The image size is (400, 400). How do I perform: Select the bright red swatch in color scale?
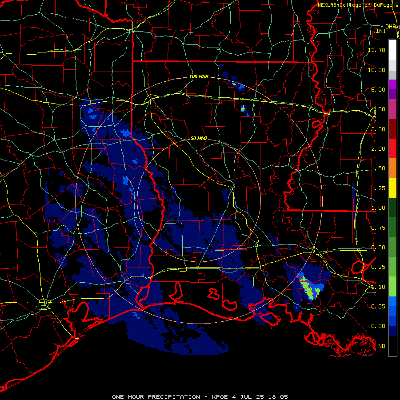coord(392,148)
